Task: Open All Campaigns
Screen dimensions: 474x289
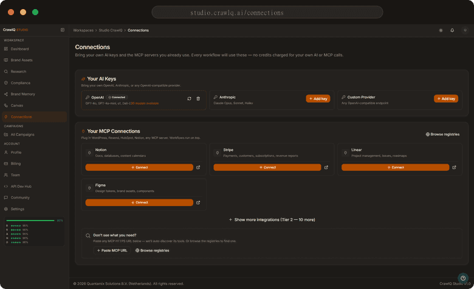Action: [x=35, y=135]
